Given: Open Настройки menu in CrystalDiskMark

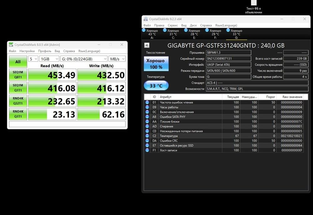Looking at the screenshot, I should click(27, 51).
